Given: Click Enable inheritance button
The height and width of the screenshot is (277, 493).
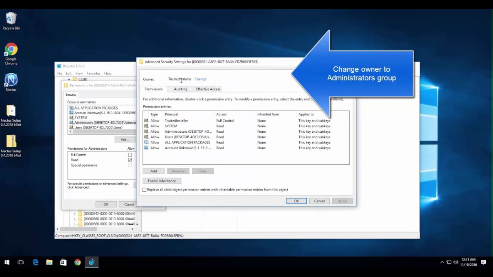Looking at the screenshot, I should pyautogui.click(x=162, y=181).
